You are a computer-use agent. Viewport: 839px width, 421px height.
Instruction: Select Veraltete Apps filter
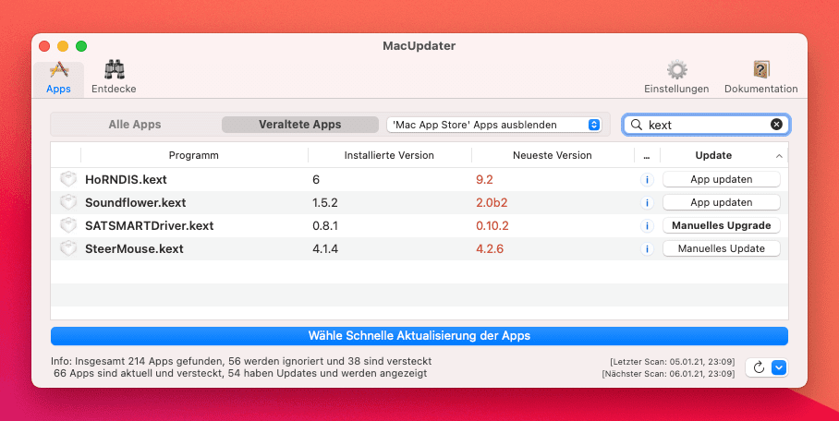click(x=299, y=125)
